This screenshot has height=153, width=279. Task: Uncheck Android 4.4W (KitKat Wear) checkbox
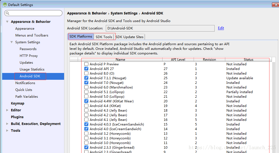[x=86, y=101]
